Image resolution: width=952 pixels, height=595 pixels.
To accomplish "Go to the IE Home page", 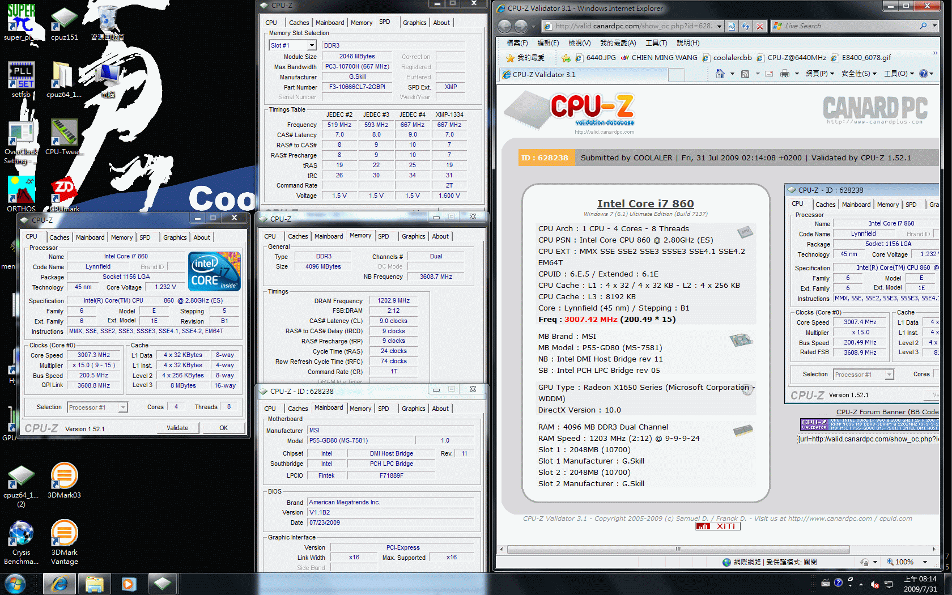I will (720, 74).
